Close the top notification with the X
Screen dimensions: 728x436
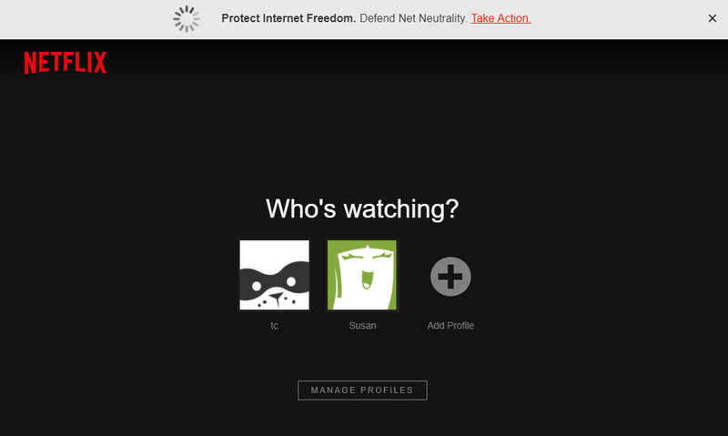tap(713, 18)
